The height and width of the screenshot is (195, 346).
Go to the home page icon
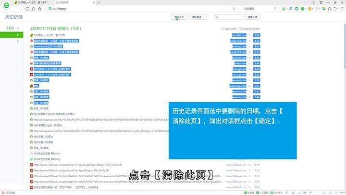point(34,9)
